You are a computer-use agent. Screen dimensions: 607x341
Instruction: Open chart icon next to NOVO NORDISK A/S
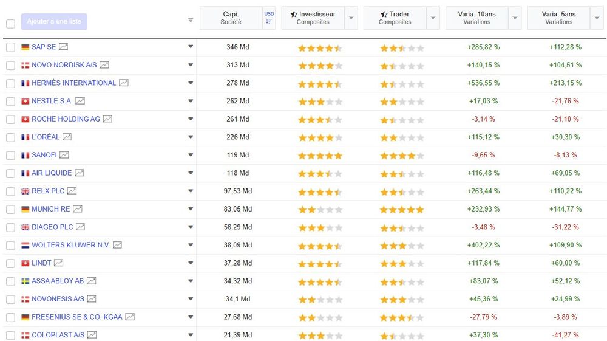pos(104,65)
